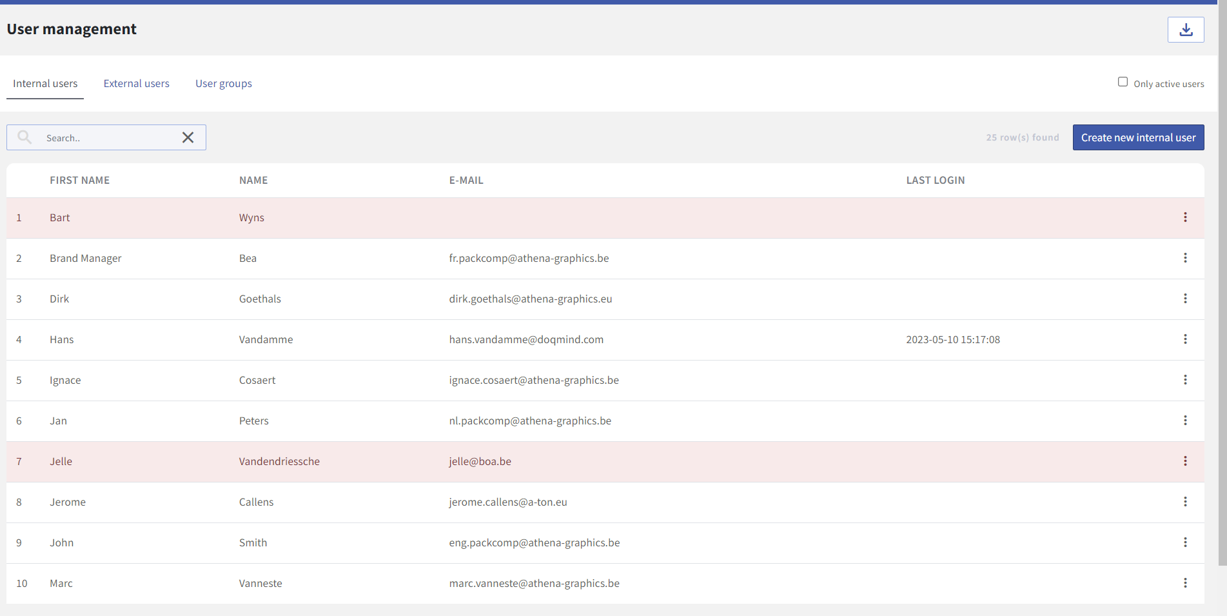Clear the search field with X
The width and height of the screenshot is (1227, 616).
click(188, 137)
